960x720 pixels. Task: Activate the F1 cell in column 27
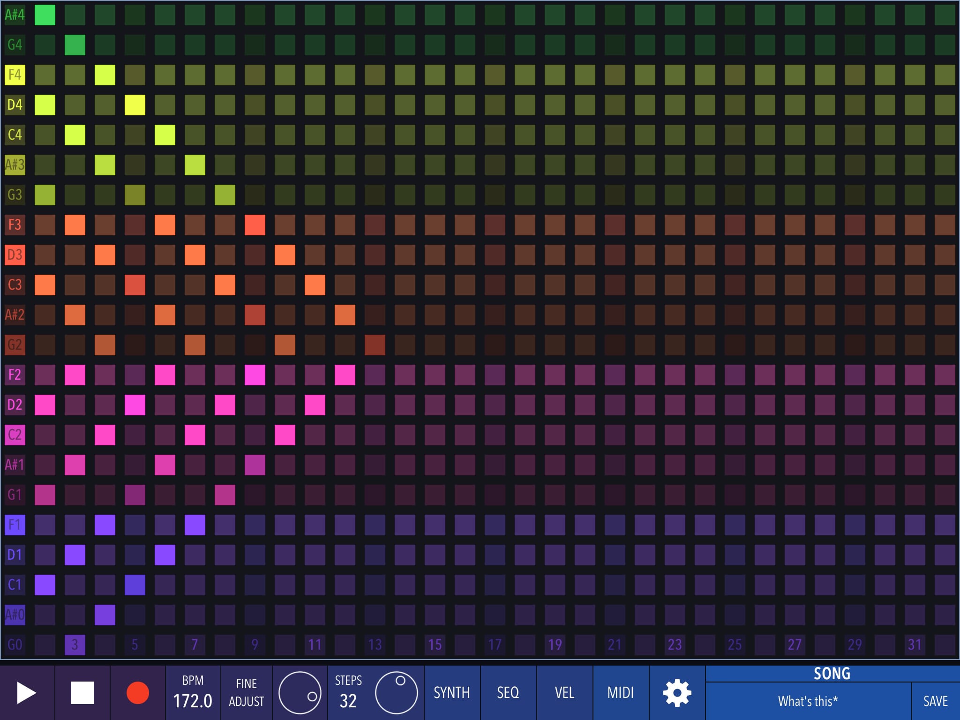point(795,525)
